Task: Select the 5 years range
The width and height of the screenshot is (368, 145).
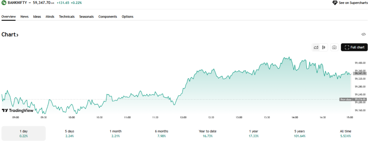Action: (x=299, y=134)
